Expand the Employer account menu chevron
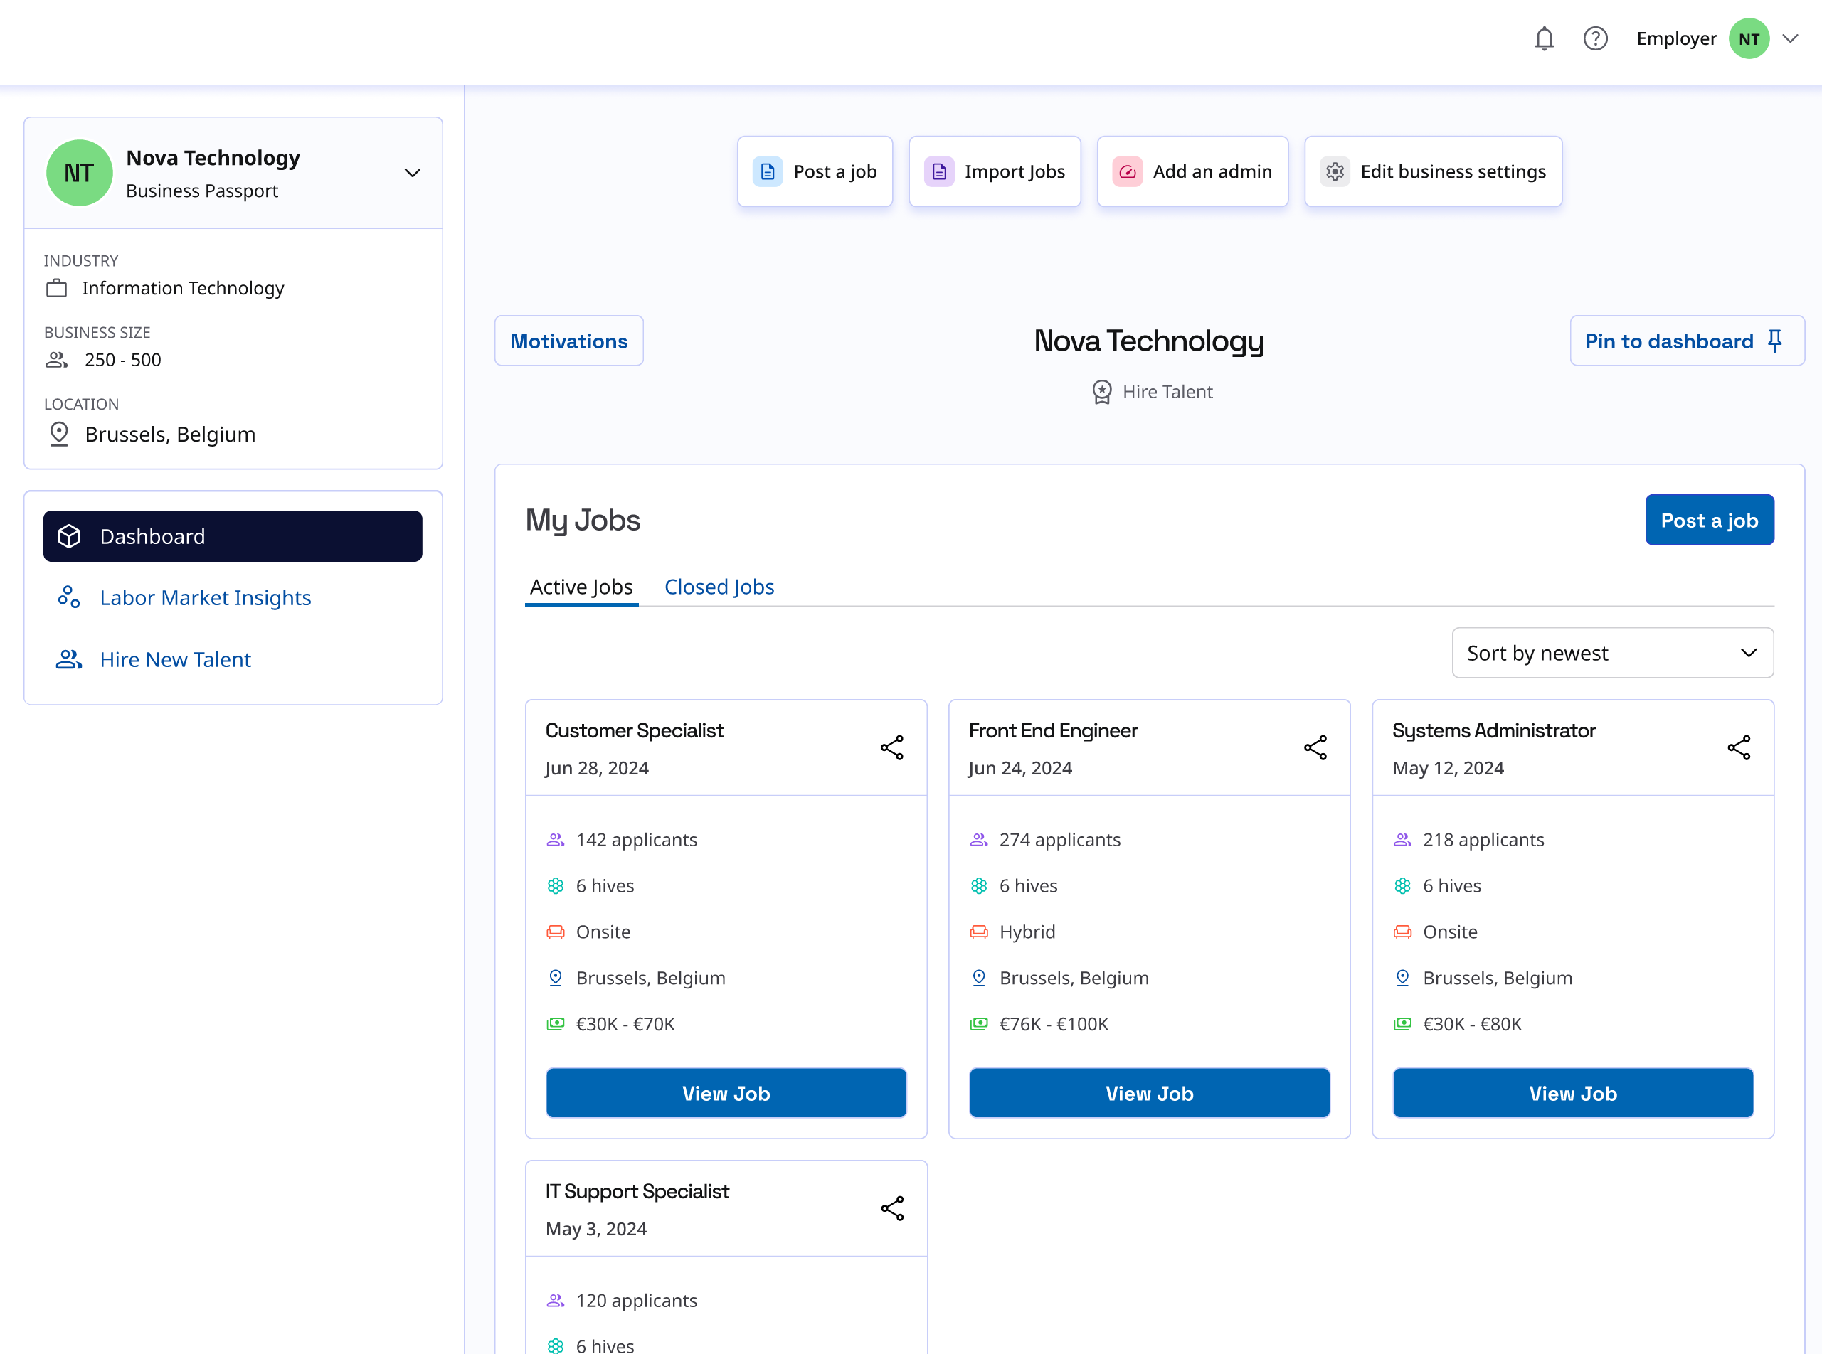Image resolution: width=1822 pixels, height=1354 pixels. coord(1791,38)
